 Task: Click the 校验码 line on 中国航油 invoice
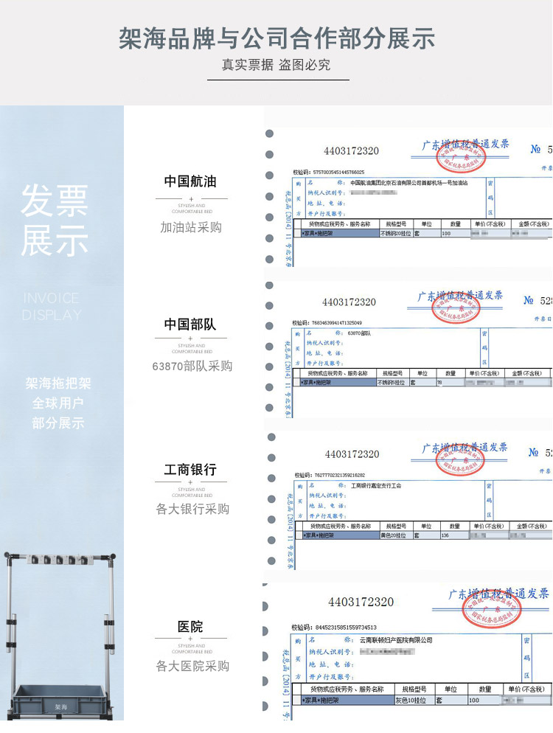(x=329, y=172)
